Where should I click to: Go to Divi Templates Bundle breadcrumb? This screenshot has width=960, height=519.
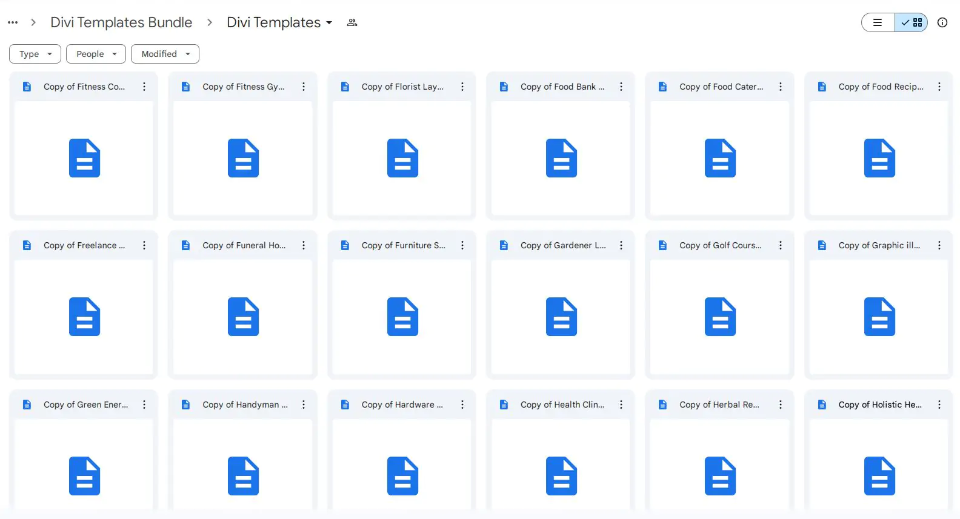point(121,22)
